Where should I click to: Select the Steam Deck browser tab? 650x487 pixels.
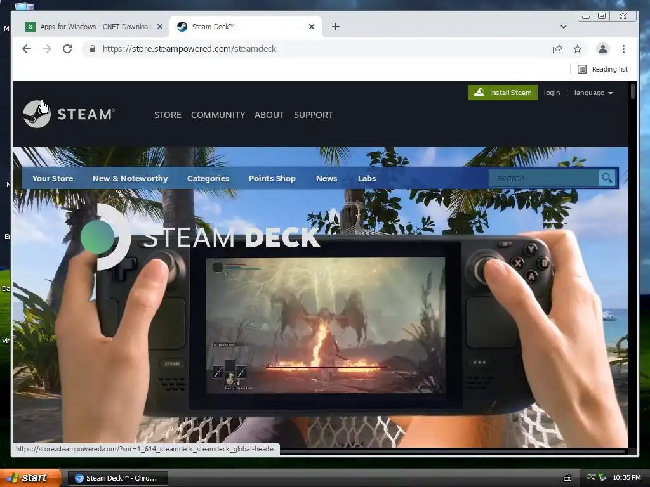(246, 27)
